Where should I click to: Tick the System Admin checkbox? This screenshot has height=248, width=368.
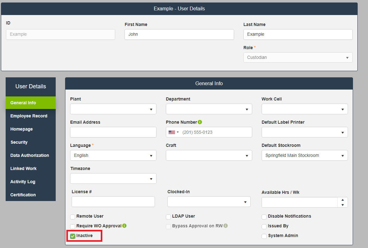click(264, 236)
